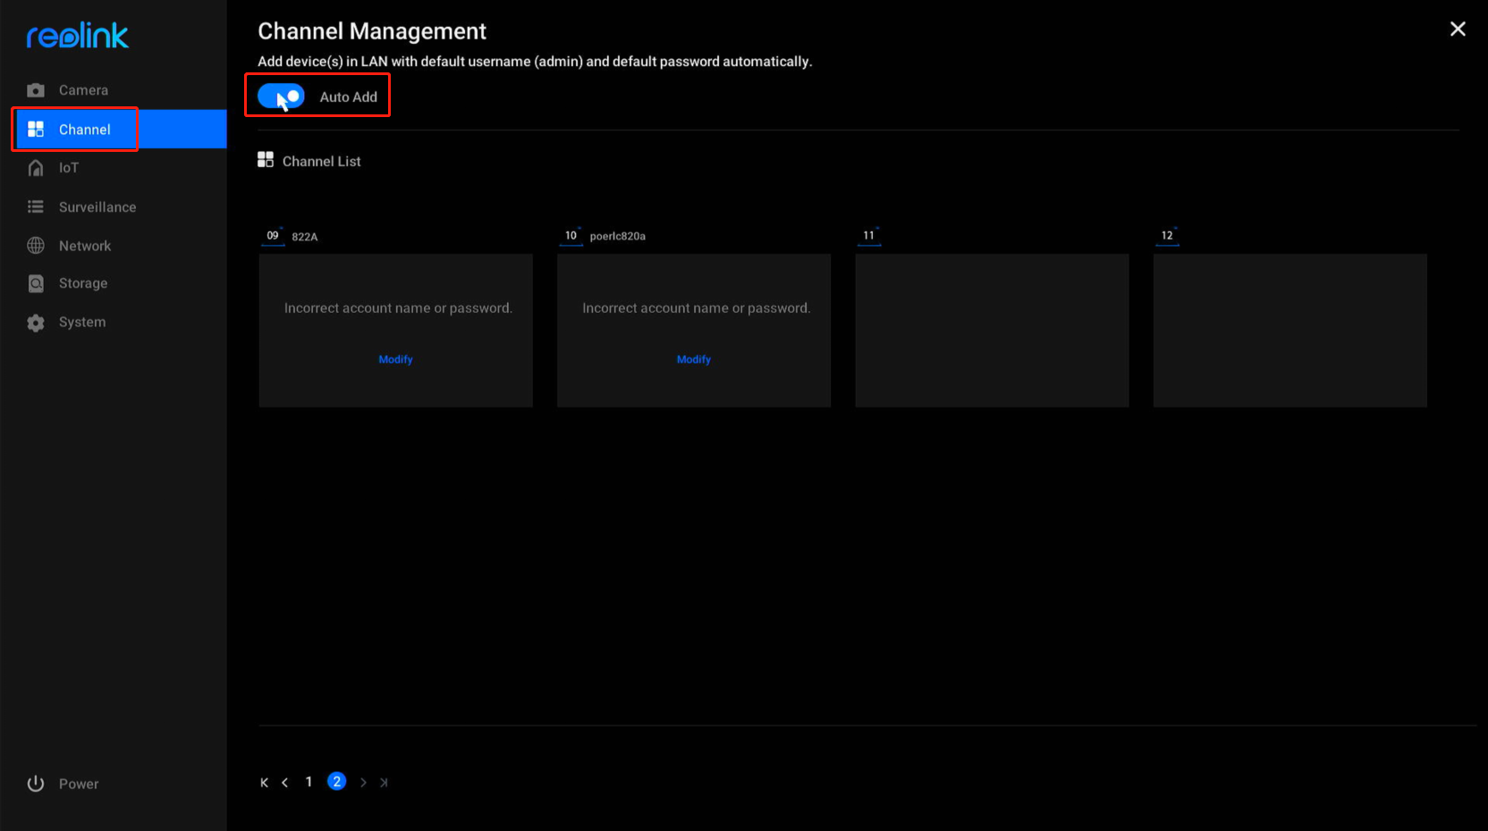Go to Surveillance settings

pos(114,207)
